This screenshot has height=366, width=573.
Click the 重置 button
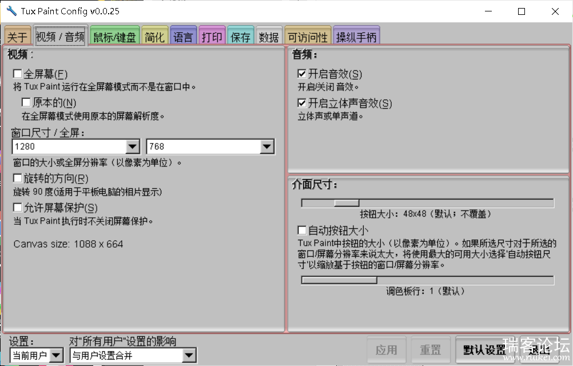(x=431, y=350)
